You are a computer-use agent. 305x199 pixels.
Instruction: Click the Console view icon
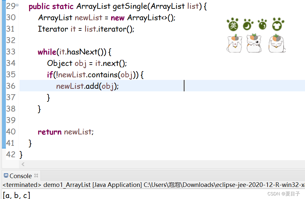[x=6, y=176]
